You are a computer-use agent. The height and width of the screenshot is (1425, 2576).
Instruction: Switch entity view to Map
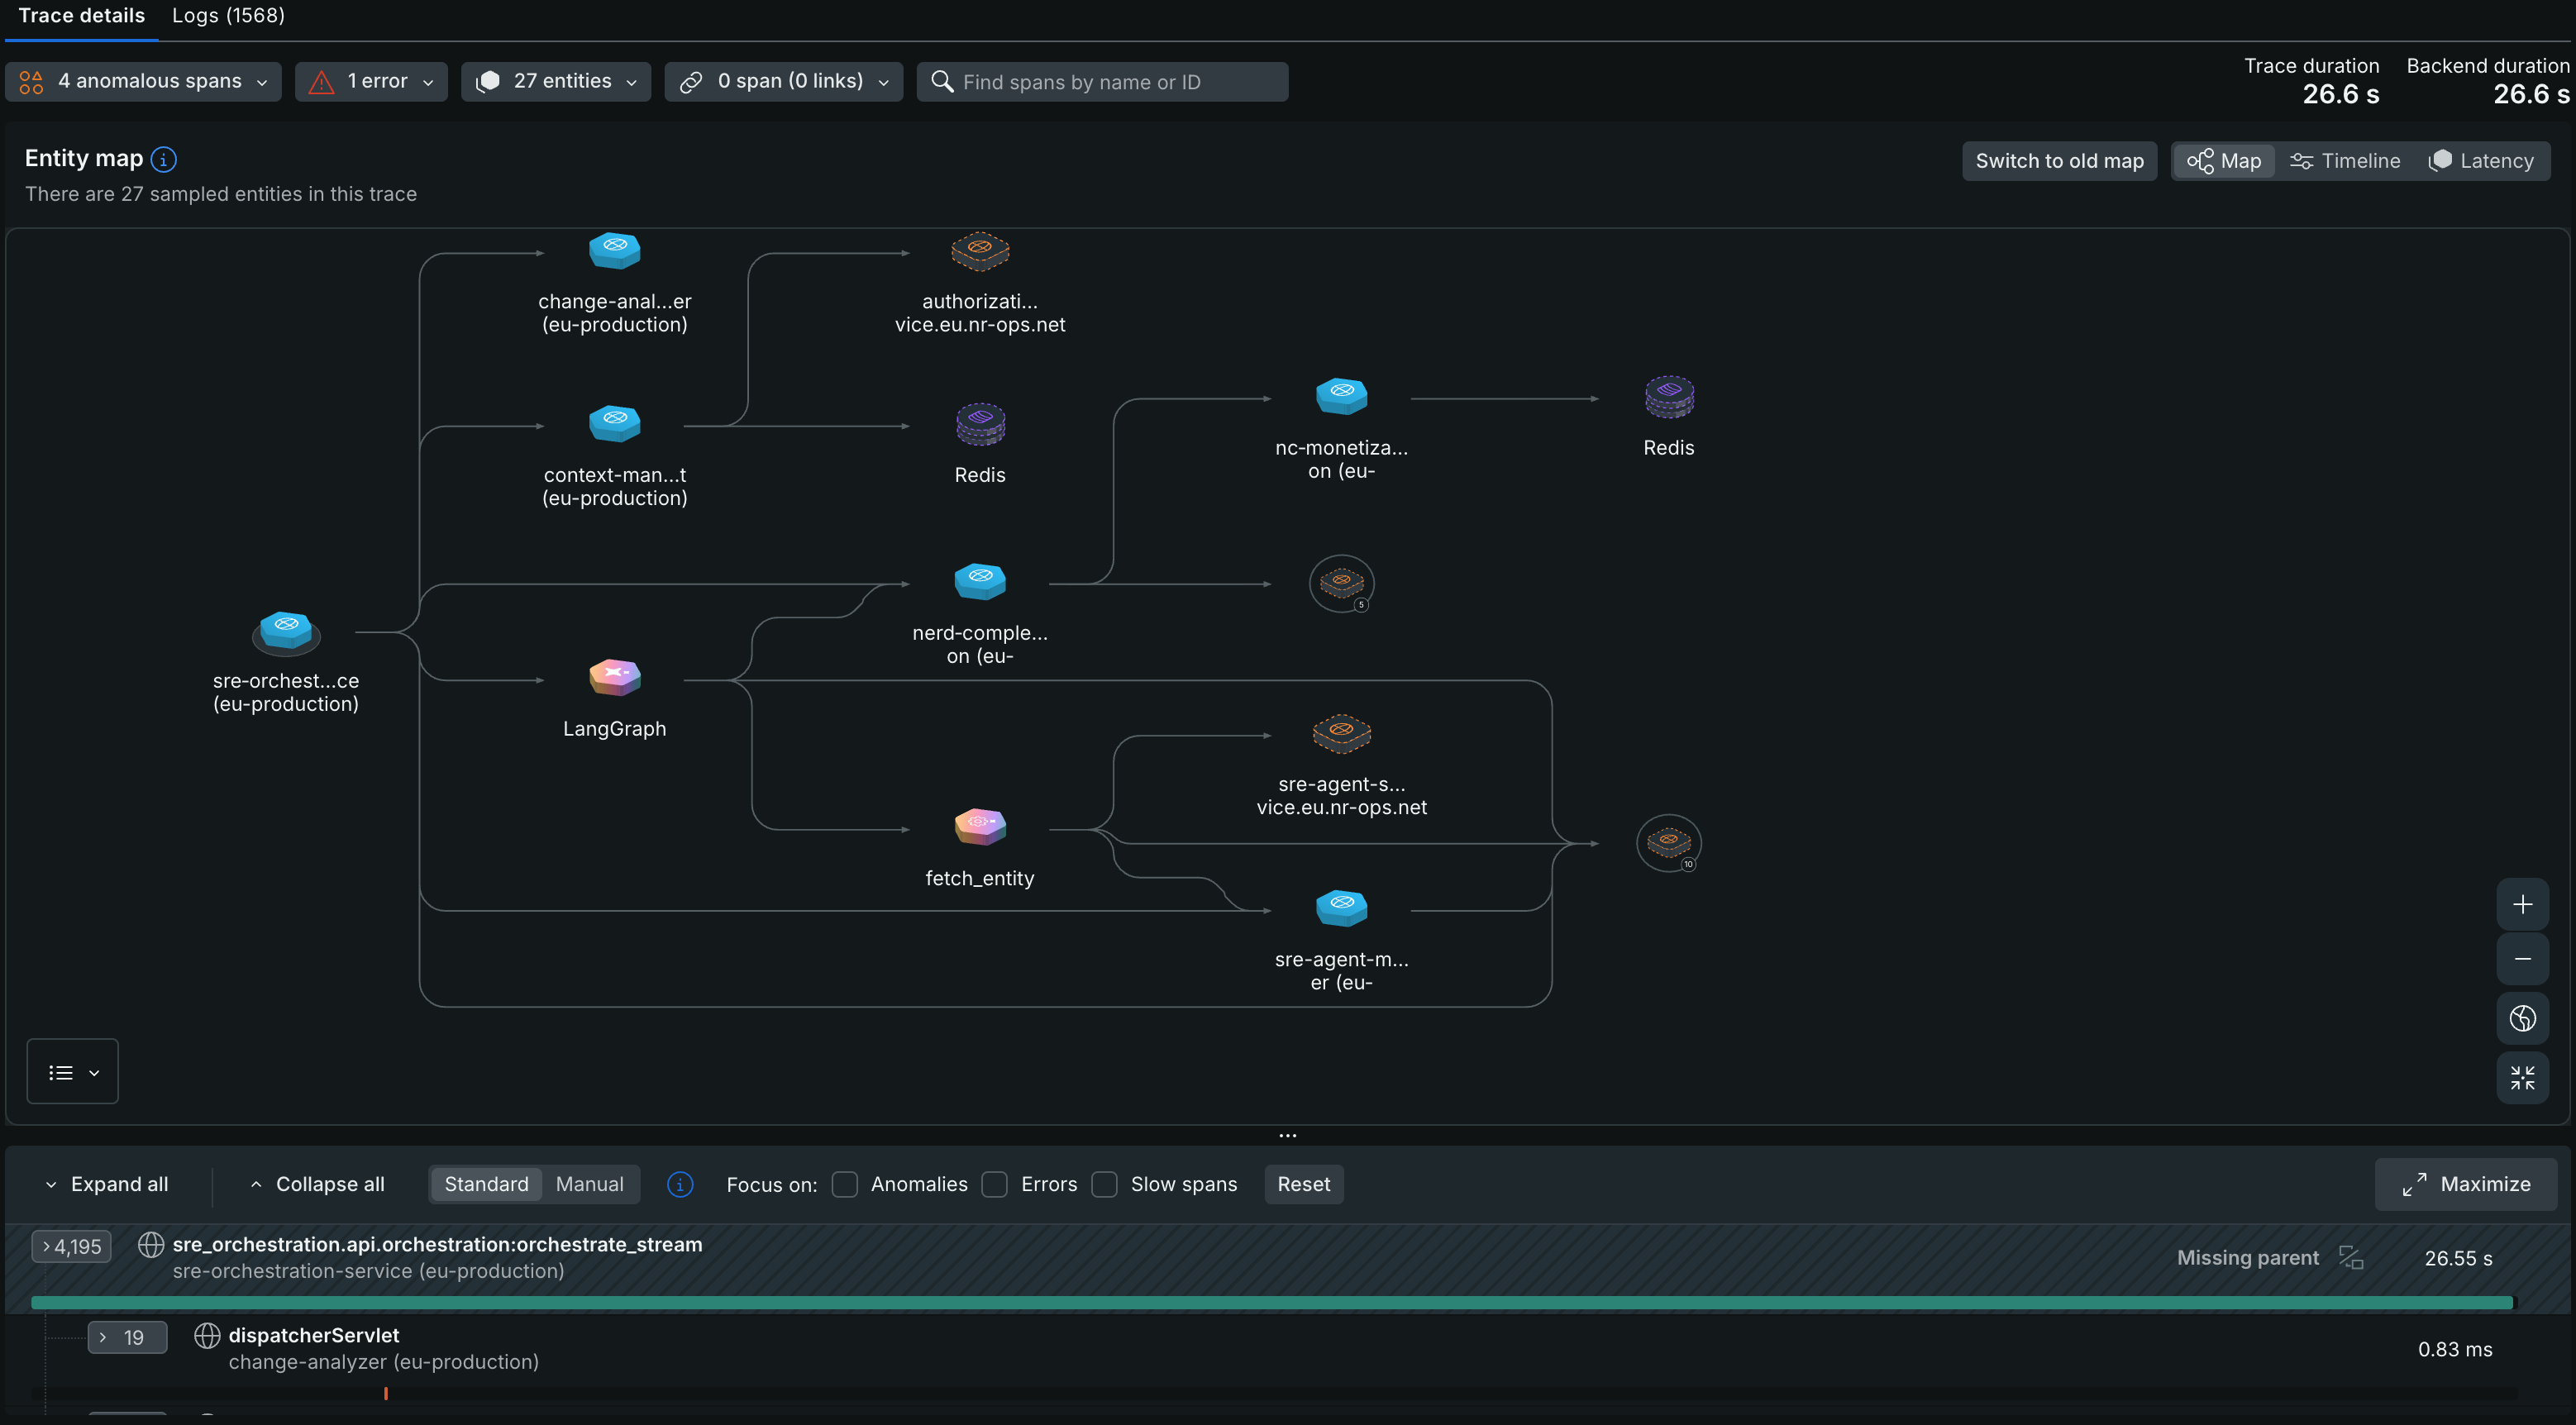2224,161
